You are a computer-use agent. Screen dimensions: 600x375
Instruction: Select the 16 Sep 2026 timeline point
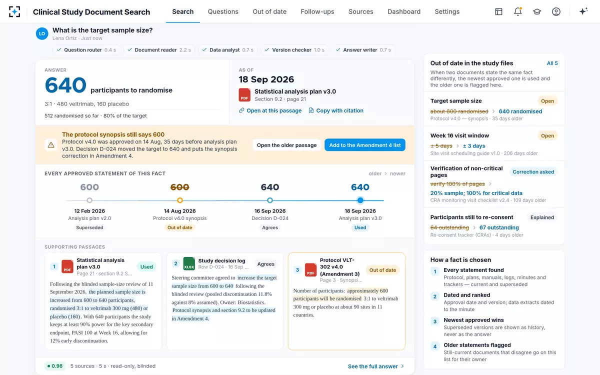coord(270,200)
